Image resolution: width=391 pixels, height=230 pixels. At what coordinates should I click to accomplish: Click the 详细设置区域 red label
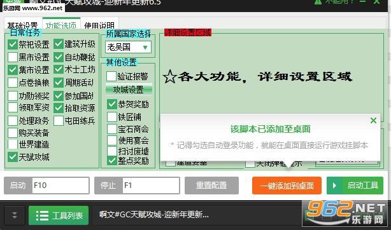click(x=188, y=32)
